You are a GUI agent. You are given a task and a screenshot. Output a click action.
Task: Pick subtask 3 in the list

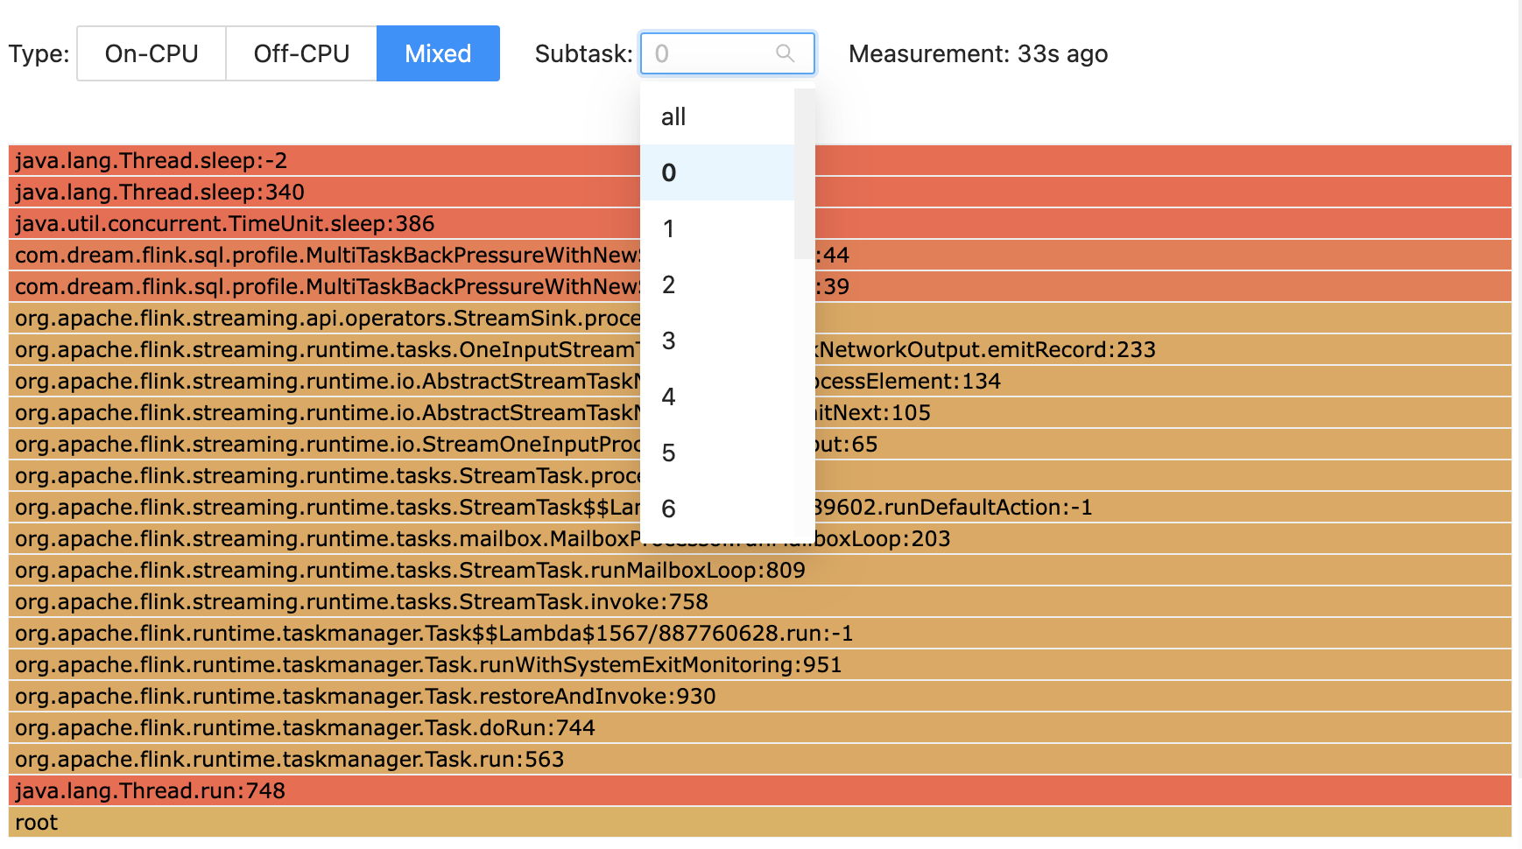pos(717,340)
